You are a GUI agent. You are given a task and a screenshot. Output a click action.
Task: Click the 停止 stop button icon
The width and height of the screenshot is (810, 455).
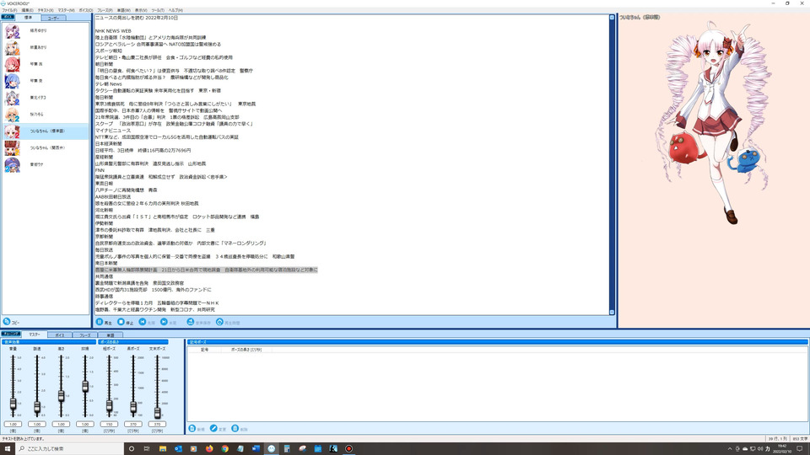pos(121,322)
